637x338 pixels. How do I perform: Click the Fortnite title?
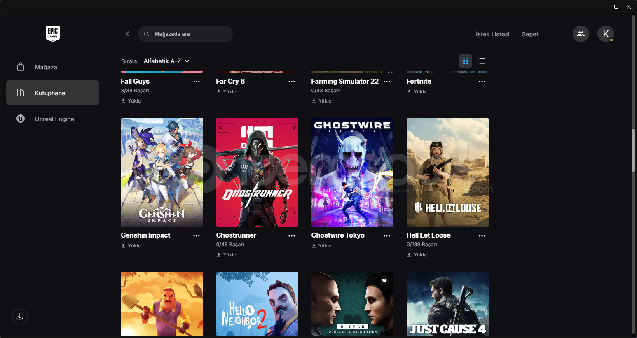click(x=419, y=81)
